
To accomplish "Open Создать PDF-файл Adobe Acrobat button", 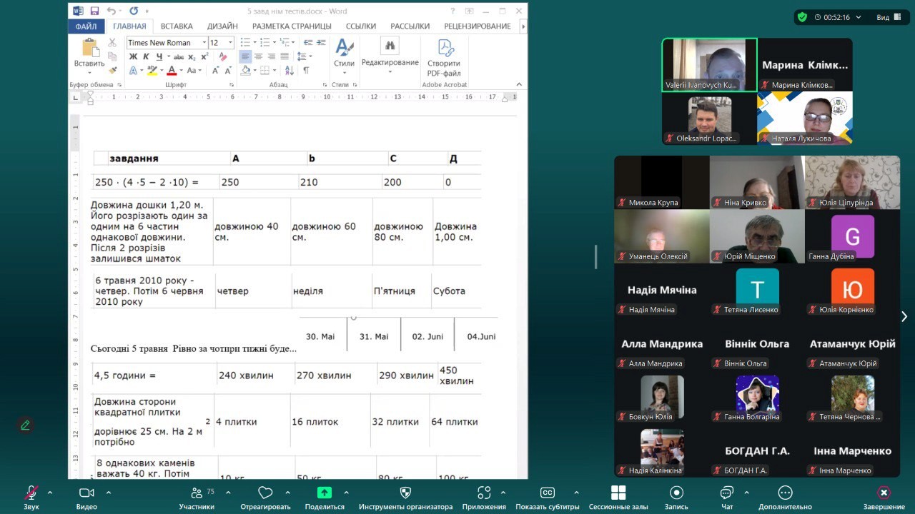I will [444, 57].
